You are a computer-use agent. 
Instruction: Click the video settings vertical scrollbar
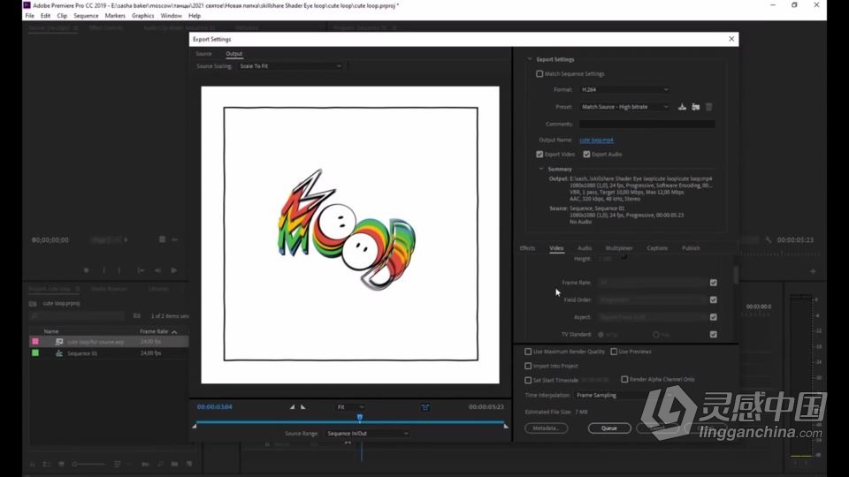tap(735, 275)
